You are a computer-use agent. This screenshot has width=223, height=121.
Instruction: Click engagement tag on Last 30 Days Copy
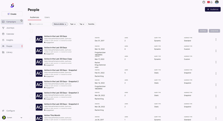tap(49, 65)
